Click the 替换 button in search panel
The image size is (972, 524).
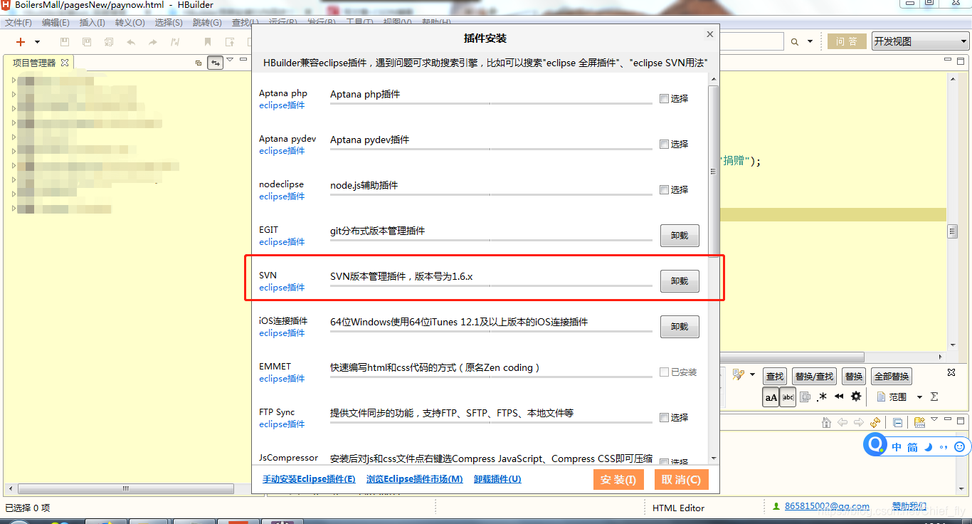coord(854,377)
